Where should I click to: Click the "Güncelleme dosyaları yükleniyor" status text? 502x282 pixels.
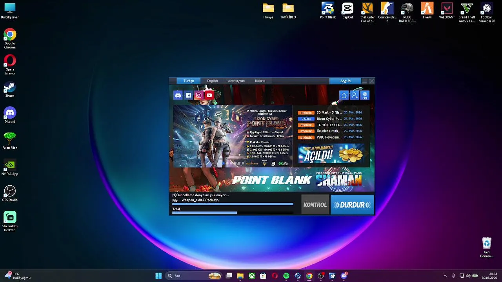tap(200, 195)
